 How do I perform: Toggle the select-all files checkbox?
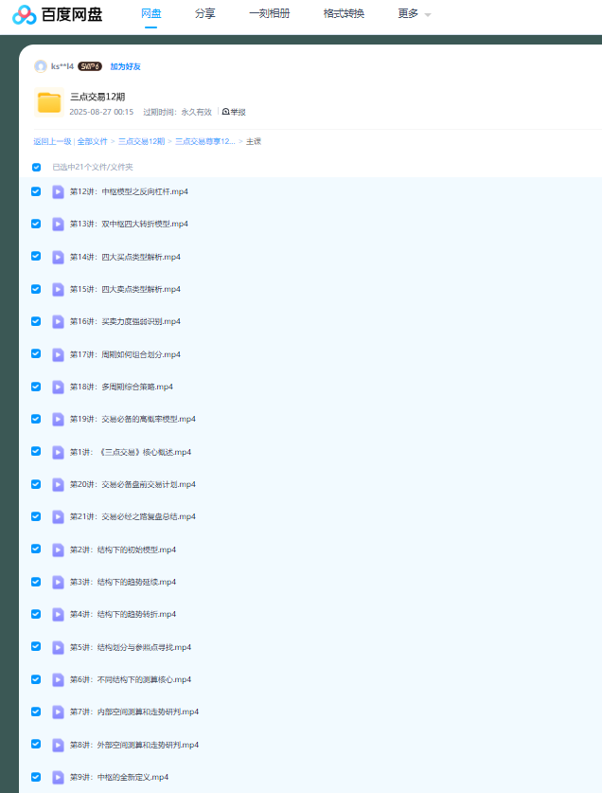click(36, 167)
